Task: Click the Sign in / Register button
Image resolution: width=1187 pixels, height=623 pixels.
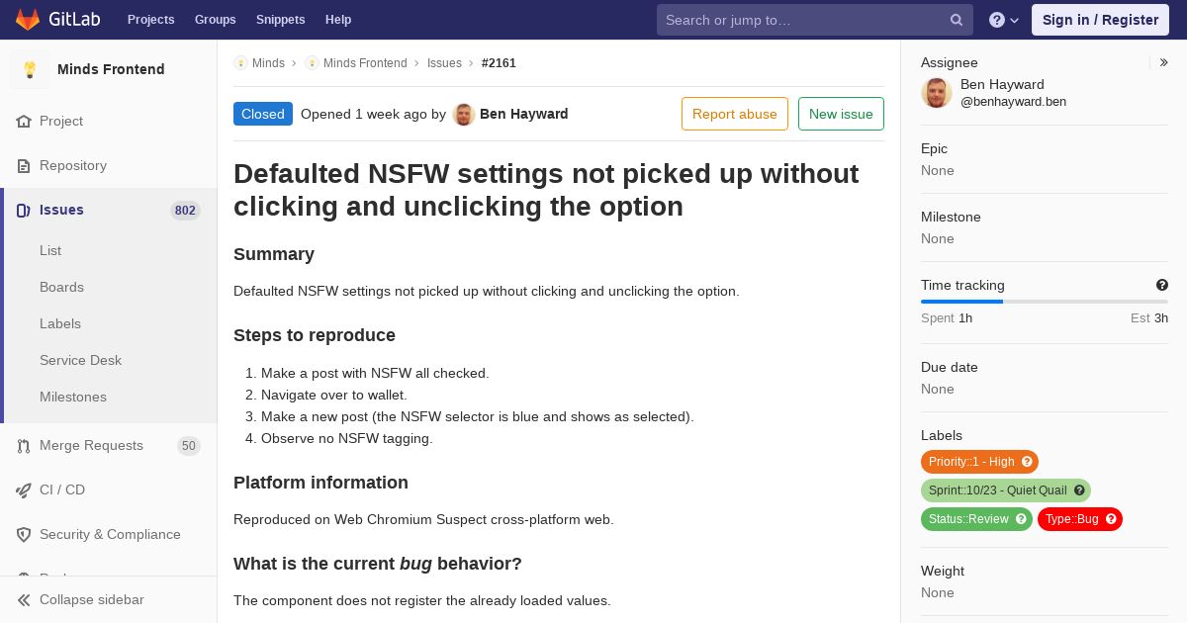Action: [x=1100, y=20]
